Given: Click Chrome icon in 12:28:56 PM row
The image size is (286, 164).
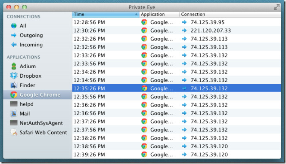Looking at the screenshot, I should coord(144,22).
